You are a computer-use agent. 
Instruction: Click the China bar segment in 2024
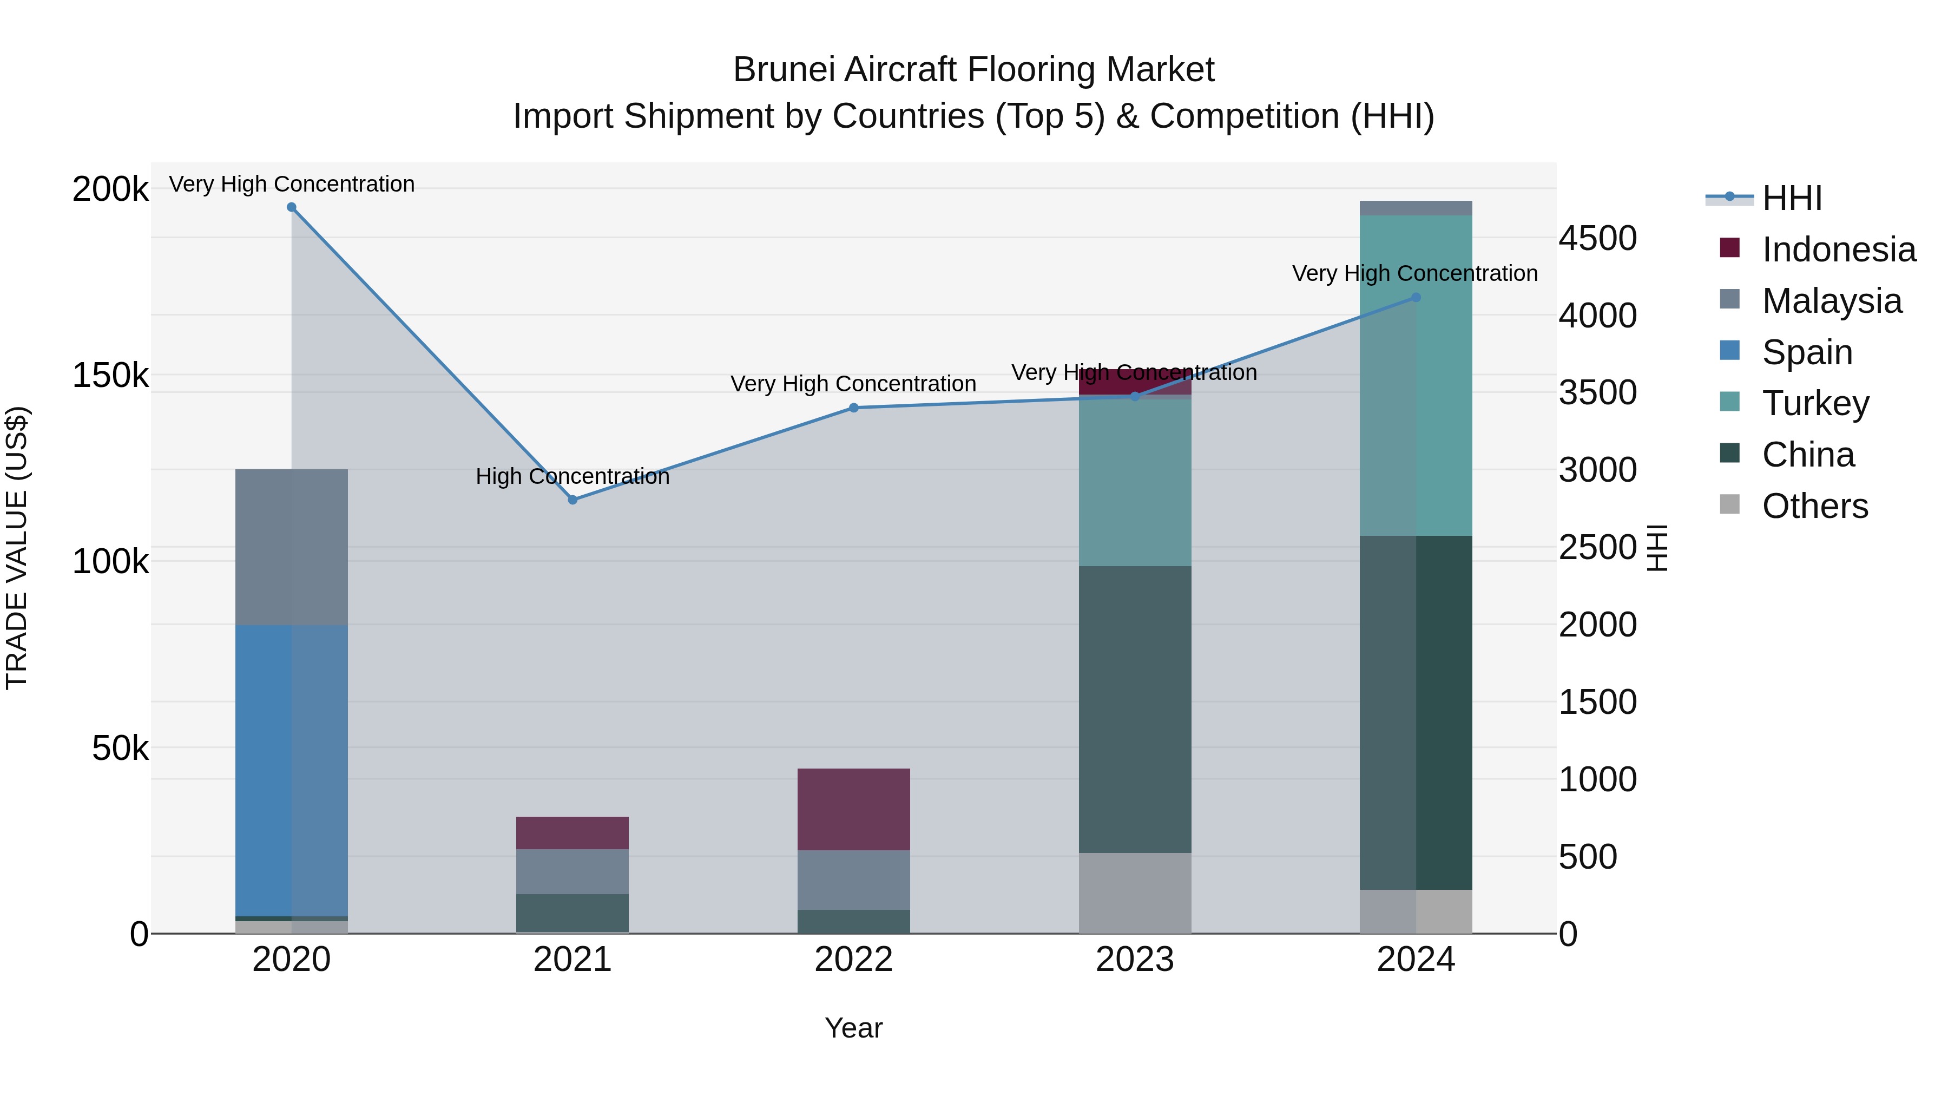click(1417, 712)
